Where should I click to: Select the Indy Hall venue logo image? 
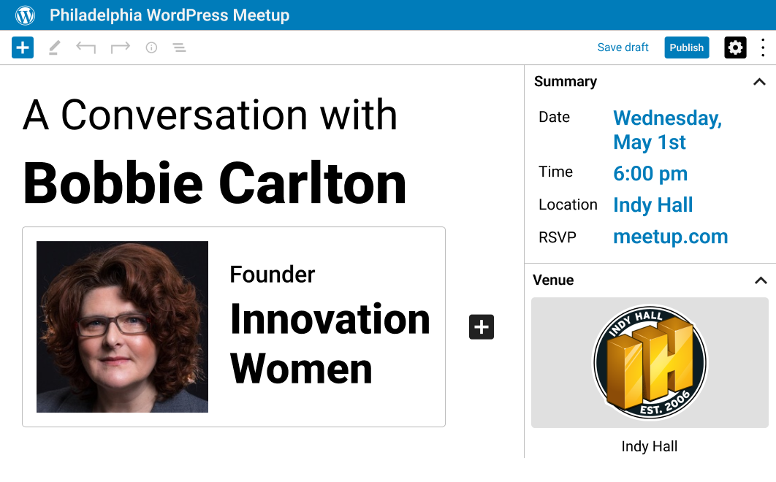coord(650,362)
